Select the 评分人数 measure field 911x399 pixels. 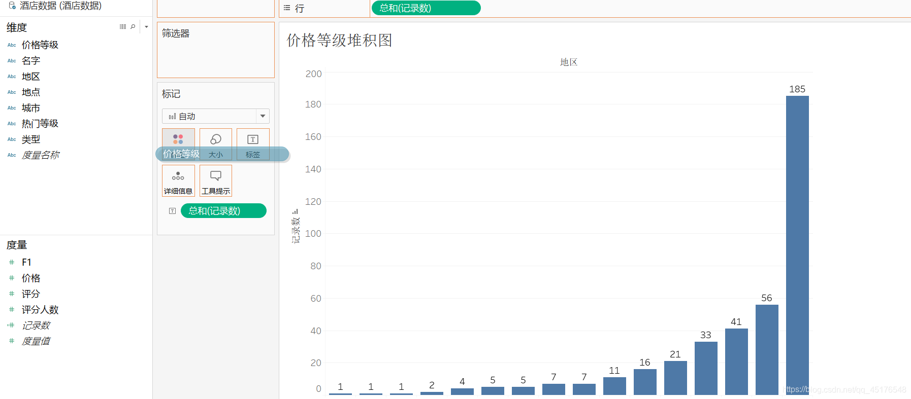(40, 309)
